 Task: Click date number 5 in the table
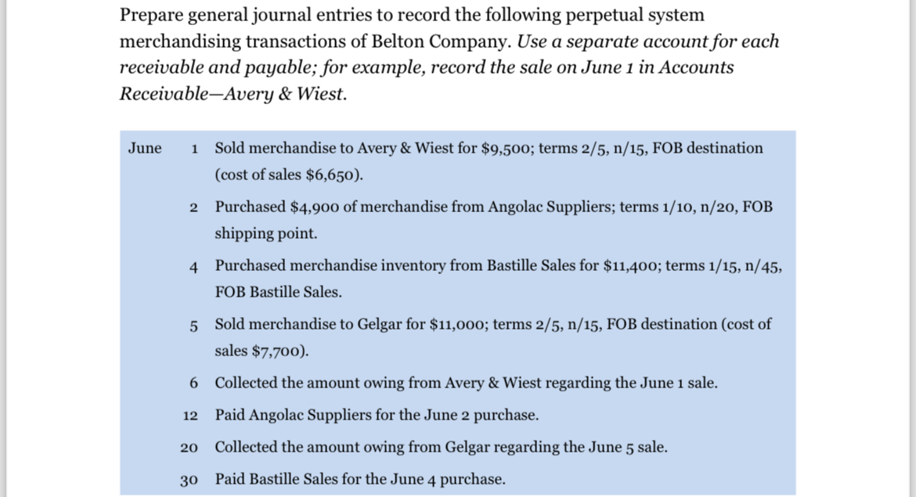[193, 326]
